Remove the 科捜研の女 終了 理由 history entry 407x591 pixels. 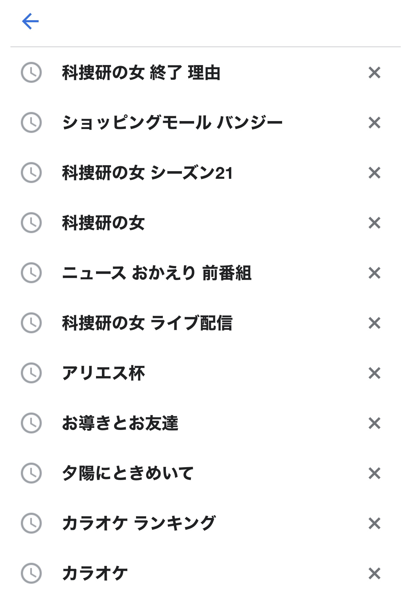click(x=374, y=73)
